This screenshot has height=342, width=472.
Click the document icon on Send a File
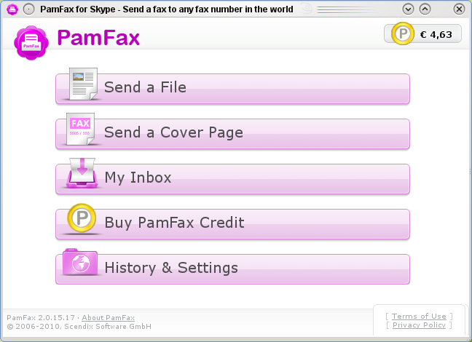83,84
